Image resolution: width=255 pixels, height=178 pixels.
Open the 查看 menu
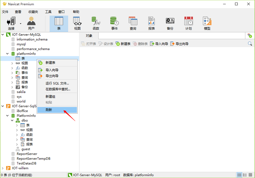click(18, 12)
